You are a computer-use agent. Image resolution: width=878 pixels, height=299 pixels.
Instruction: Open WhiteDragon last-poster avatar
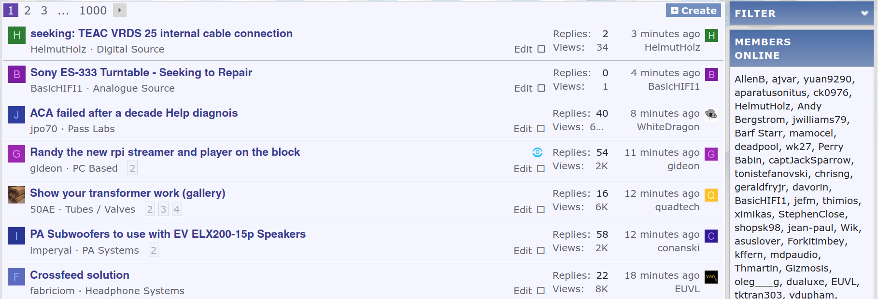pyautogui.click(x=711, y=114)
